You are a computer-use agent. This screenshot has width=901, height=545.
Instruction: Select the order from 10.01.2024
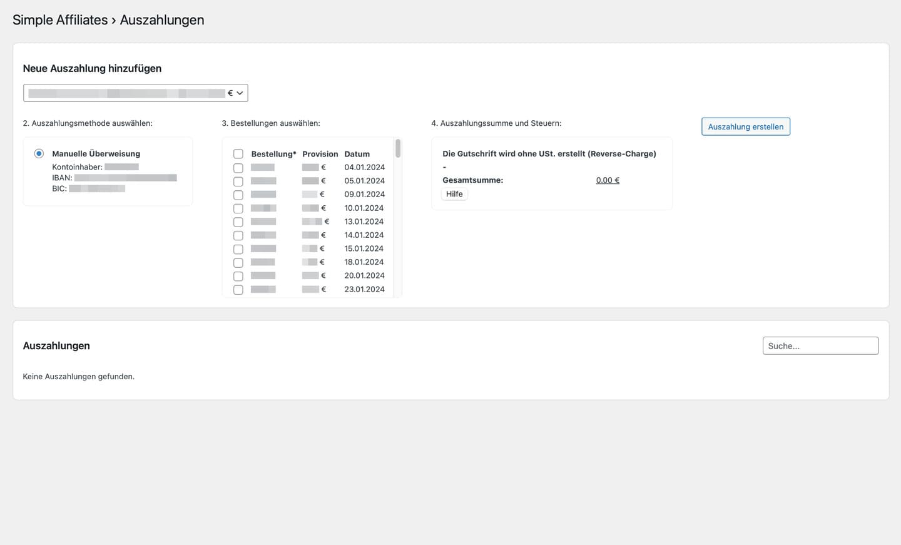[238, 208]
